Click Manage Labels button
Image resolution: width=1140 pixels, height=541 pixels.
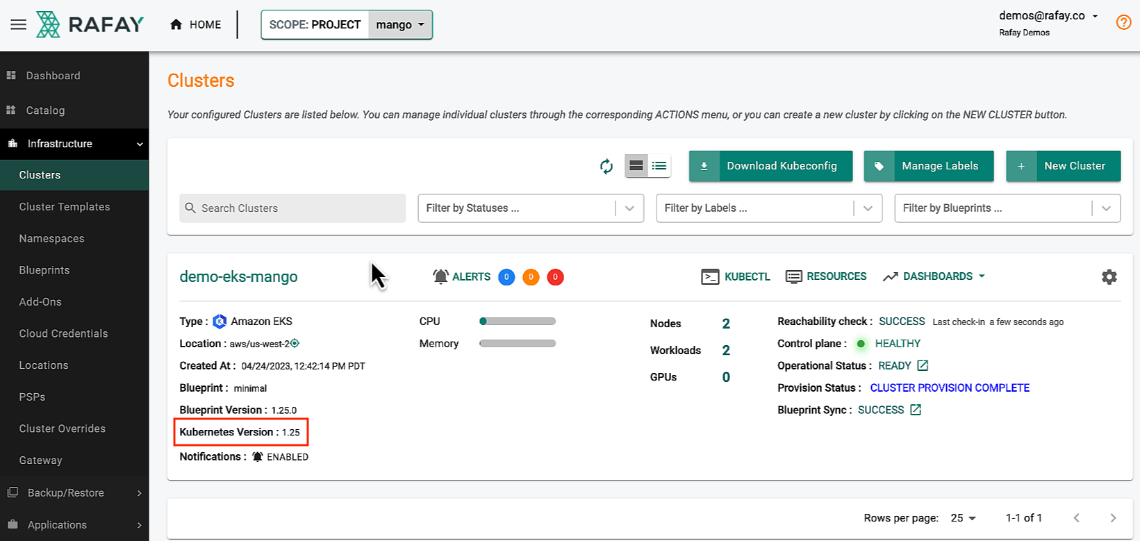(x=929, y=166)
